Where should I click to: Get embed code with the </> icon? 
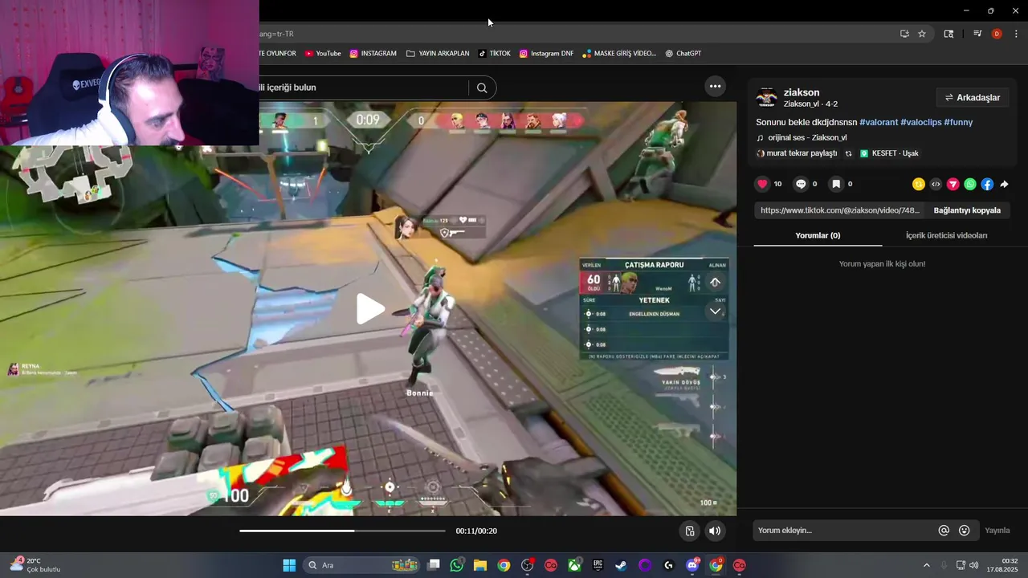[x=936, y=184]
